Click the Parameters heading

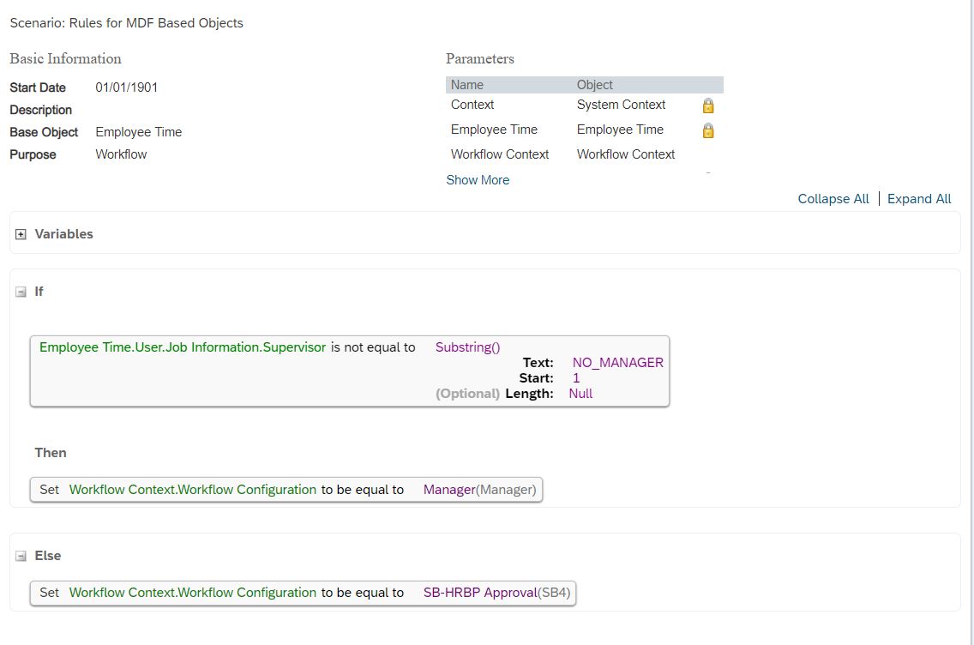[x=480, y=59]
